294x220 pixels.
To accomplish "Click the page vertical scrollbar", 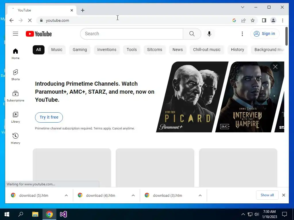I will [287, 36].
